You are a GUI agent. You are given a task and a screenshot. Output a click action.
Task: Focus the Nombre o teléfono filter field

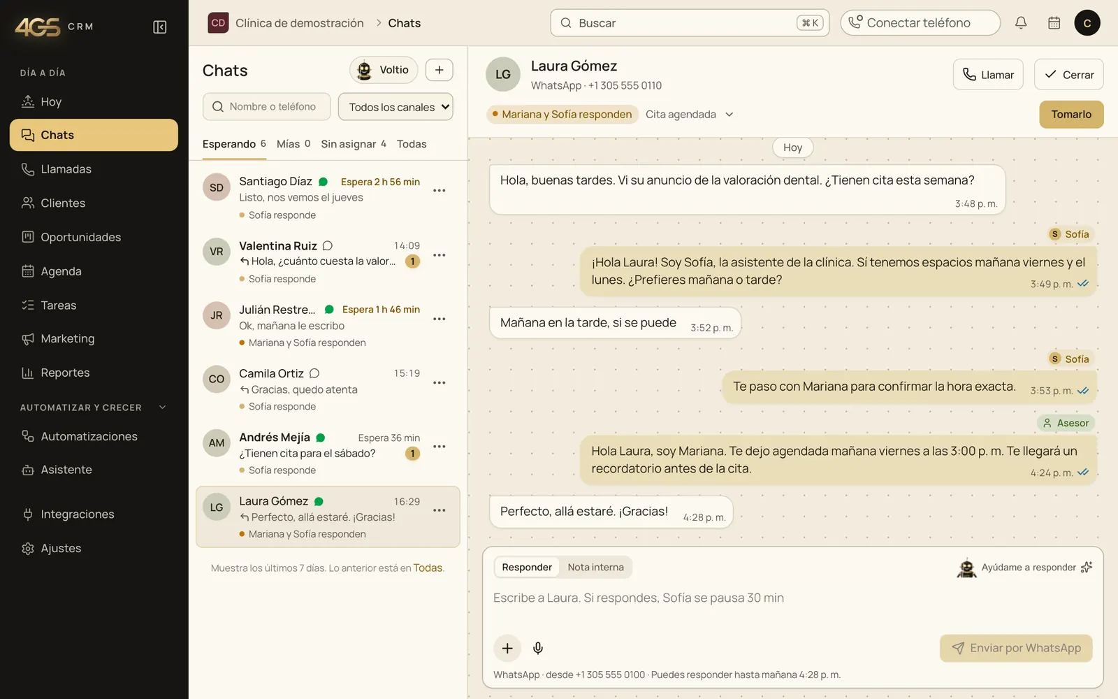[266, 107]
